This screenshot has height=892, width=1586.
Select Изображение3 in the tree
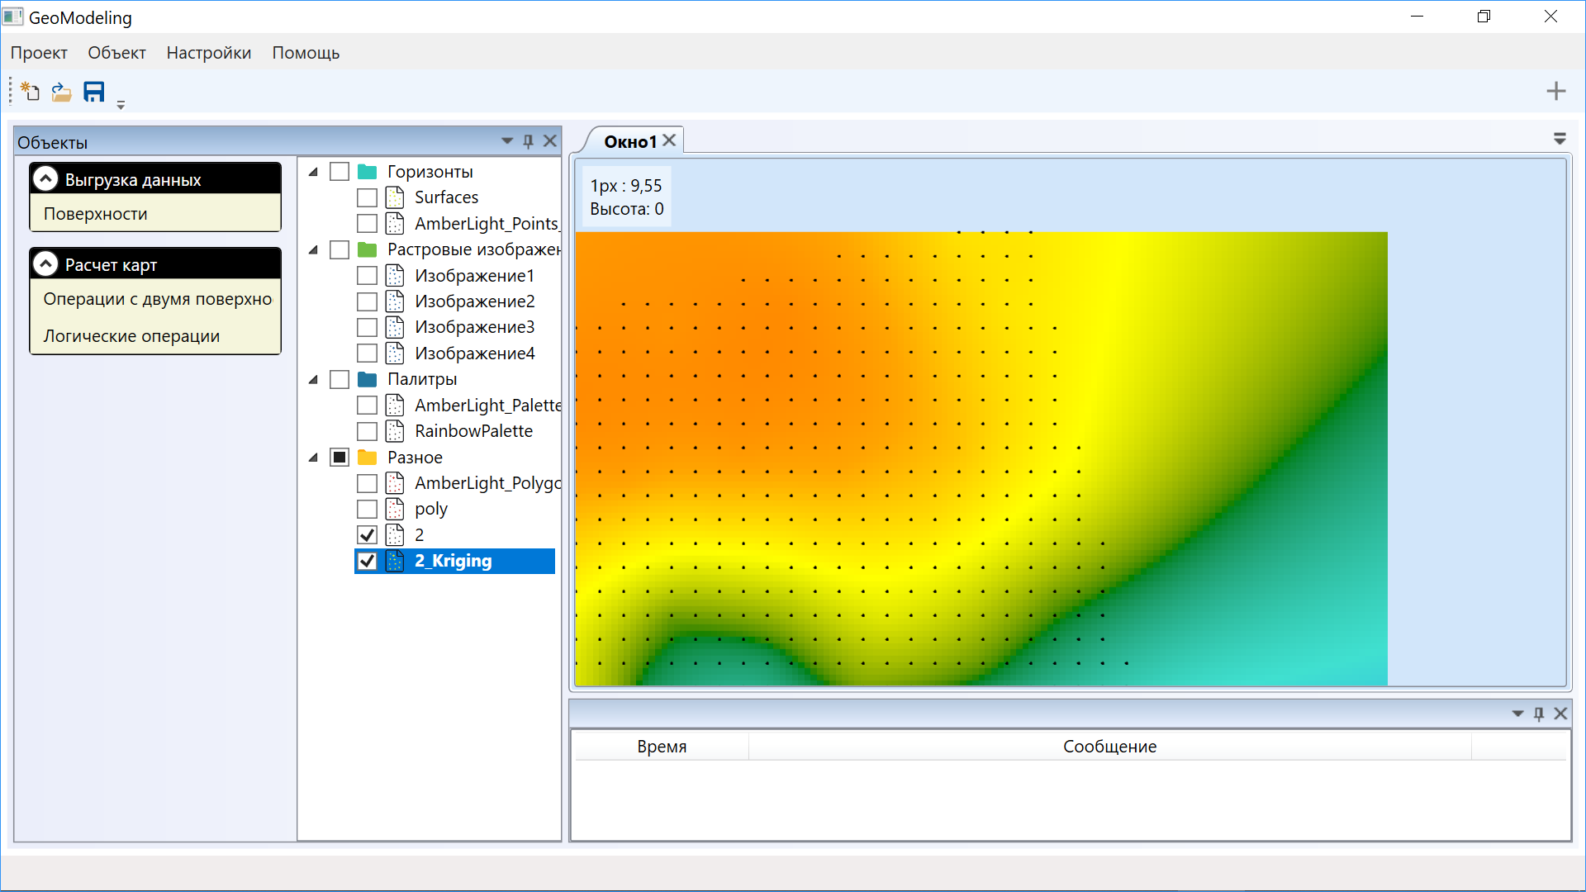point(474,327)
